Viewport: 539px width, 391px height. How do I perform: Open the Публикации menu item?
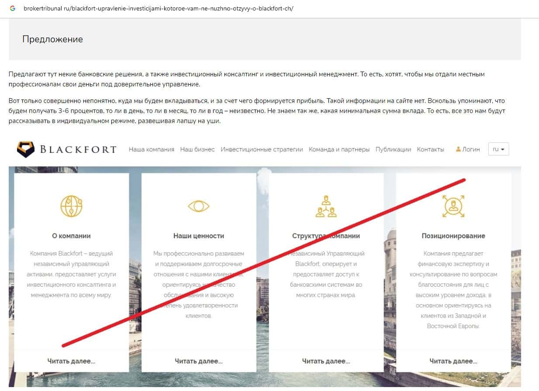pyautogui.click(x=393, y=149)
